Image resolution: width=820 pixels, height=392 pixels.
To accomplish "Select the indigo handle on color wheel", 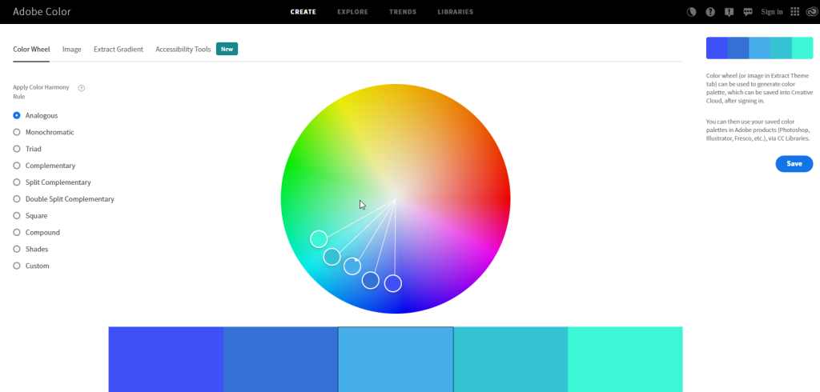I will (x=392, y=283).
